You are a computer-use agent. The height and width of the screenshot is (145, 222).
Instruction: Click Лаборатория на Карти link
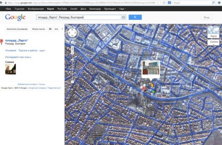pyautogui.click(x=27, y=84)
